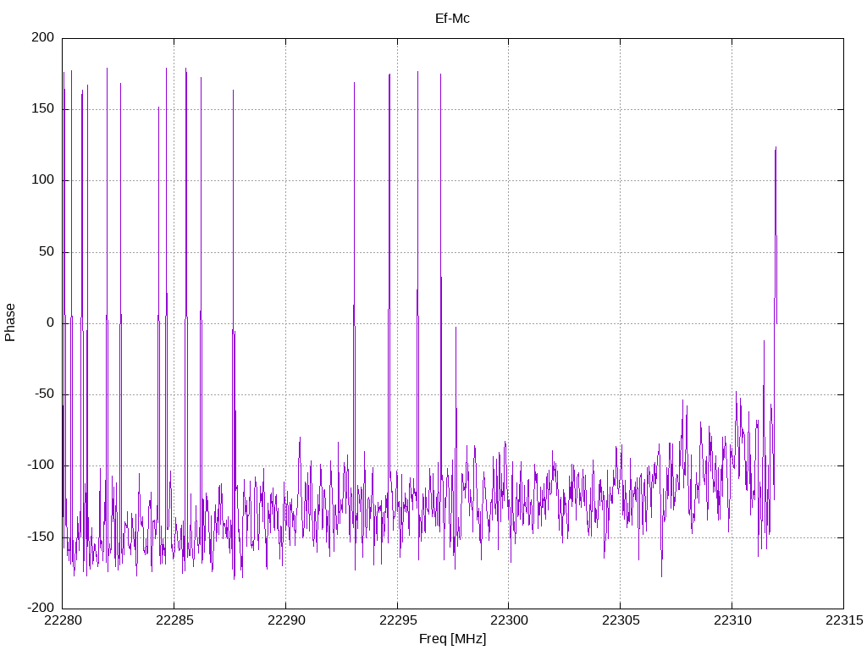Click the y-axis tick label -50
867x650 pixels.
[x=44, y=394]
